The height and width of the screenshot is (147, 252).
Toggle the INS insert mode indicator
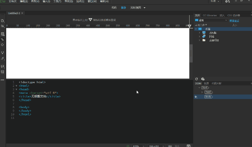point(170,146)
